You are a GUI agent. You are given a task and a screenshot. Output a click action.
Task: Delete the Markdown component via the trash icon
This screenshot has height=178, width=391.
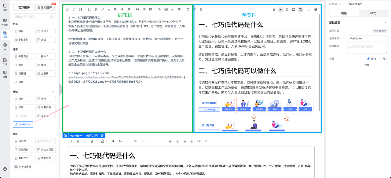pos(102,135)
